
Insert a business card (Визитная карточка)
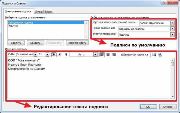[x=134, y=55]
